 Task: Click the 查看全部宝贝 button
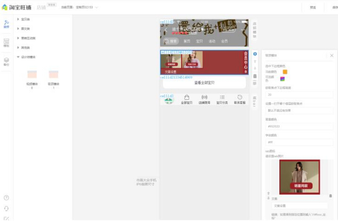click(x=204, y=83)
